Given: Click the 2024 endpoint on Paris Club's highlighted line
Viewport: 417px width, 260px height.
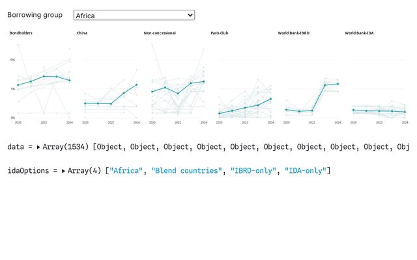Looking at the screenshot, I should pos(270,99).
